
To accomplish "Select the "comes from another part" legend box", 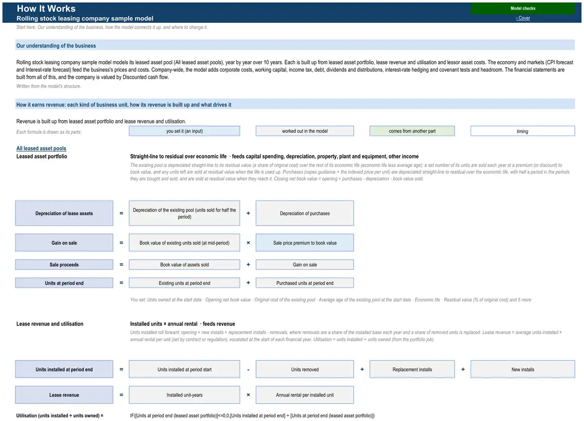I will coord(412,131).
